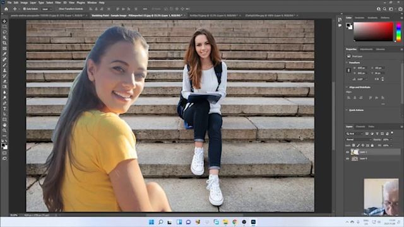Select the Move tool in the toolbox
The height and width of the screenshot is (227, 404).
[4, 21]
